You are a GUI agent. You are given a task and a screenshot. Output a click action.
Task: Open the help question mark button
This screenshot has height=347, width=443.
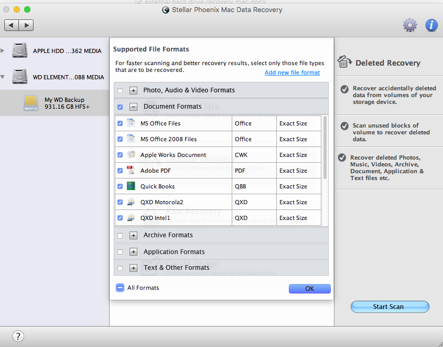(x=18, y=337)
